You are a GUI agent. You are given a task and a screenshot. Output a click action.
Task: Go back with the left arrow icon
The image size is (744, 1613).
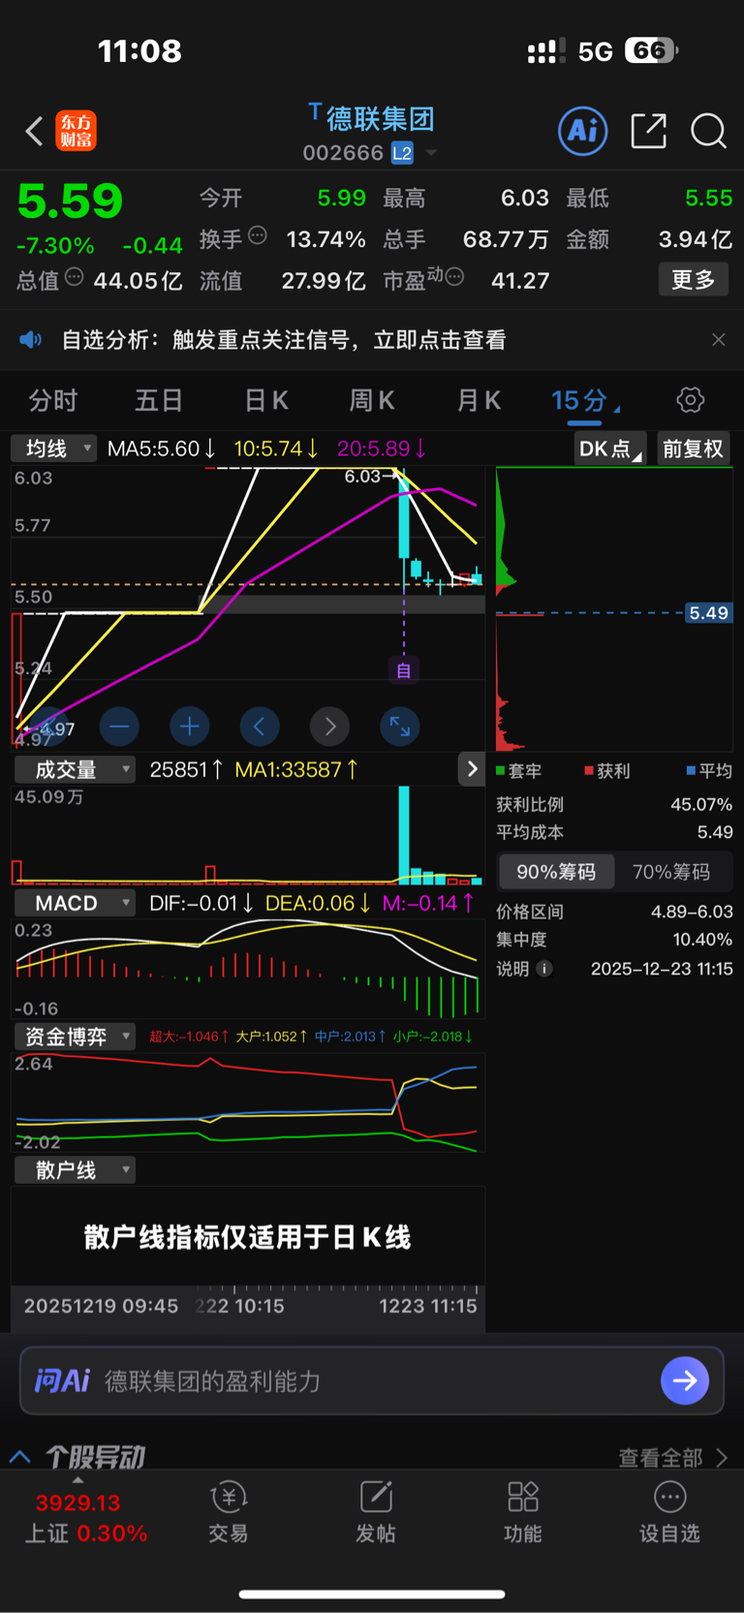pos(34,131)
